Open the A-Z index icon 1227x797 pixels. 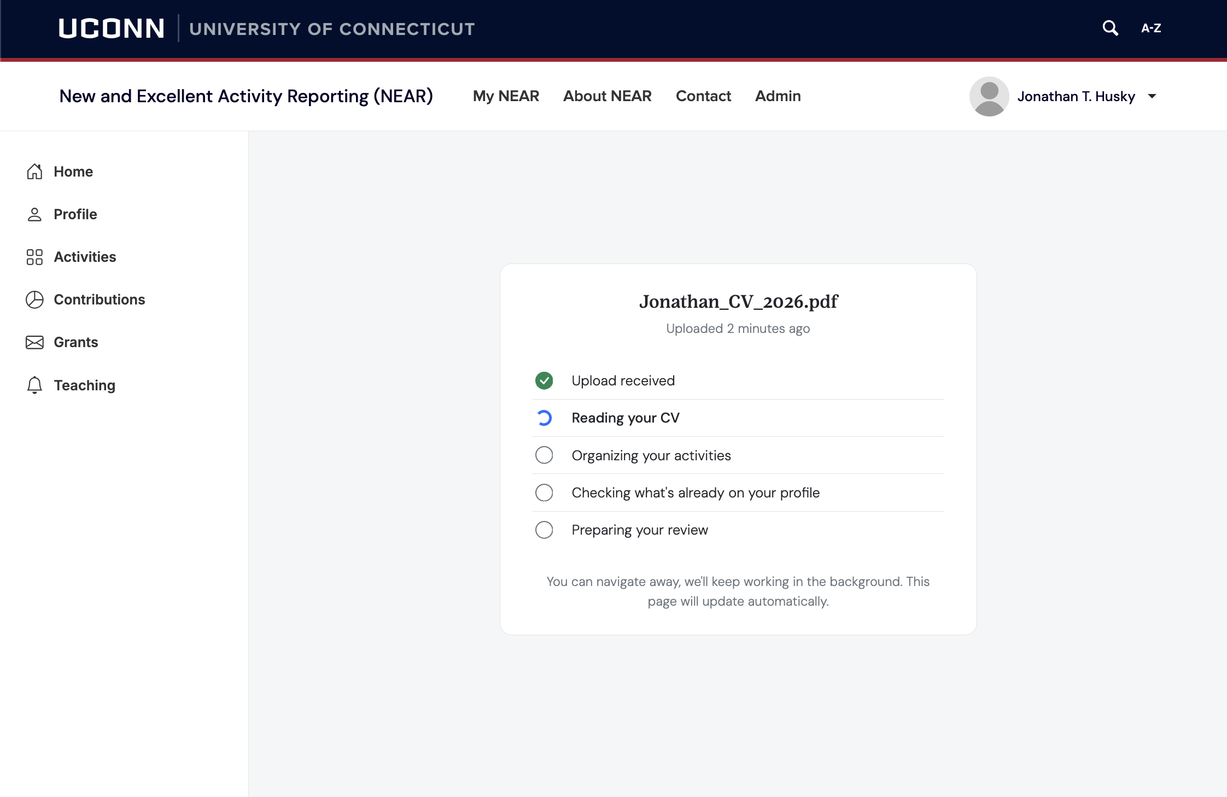[1151, 28]
